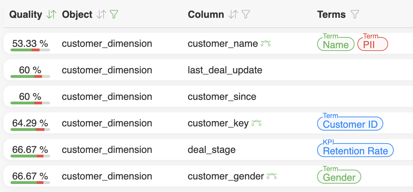Open the last_deal_update column row
Viewport: 413px width, 192px height.
click(x=225, y=70)
